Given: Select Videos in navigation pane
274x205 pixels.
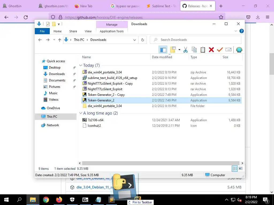Looking at the screenshot, I should click(54, 100).
